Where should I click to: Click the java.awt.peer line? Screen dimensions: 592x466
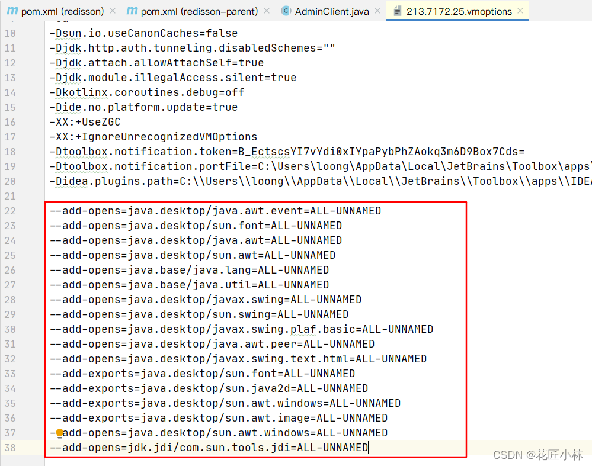click(212, 344)
